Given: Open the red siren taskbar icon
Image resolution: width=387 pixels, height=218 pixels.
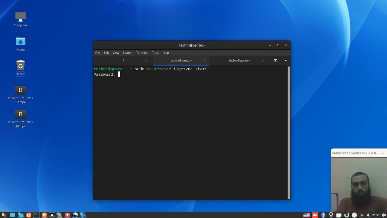Looking at the screenshot, I should pyautogui.click(x=60, y=215).
